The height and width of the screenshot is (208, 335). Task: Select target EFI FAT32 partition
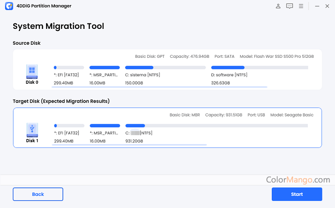pos(69,126)
